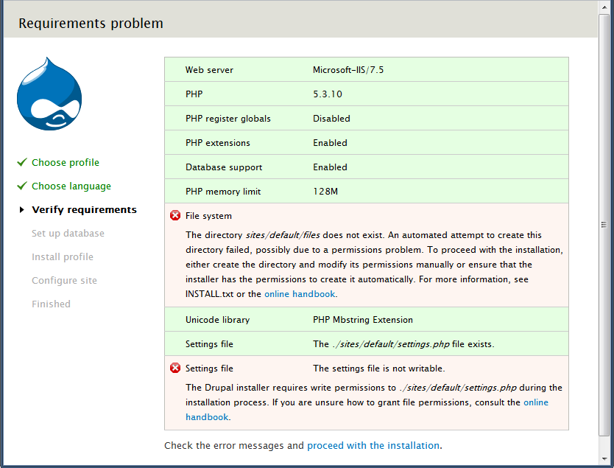Select the Choose profile step label

66,162
